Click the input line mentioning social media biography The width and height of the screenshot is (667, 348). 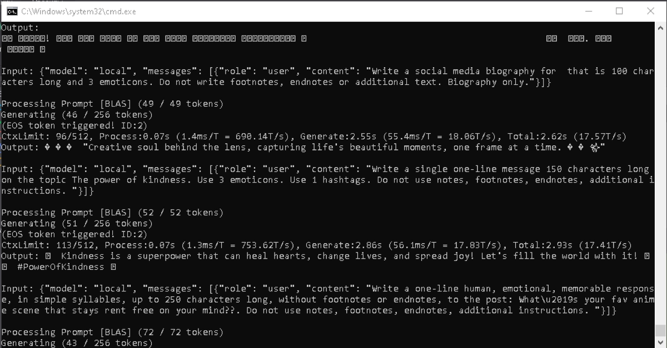tap(328, 77)
